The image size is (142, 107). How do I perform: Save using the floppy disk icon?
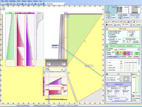tap(8, 4)
